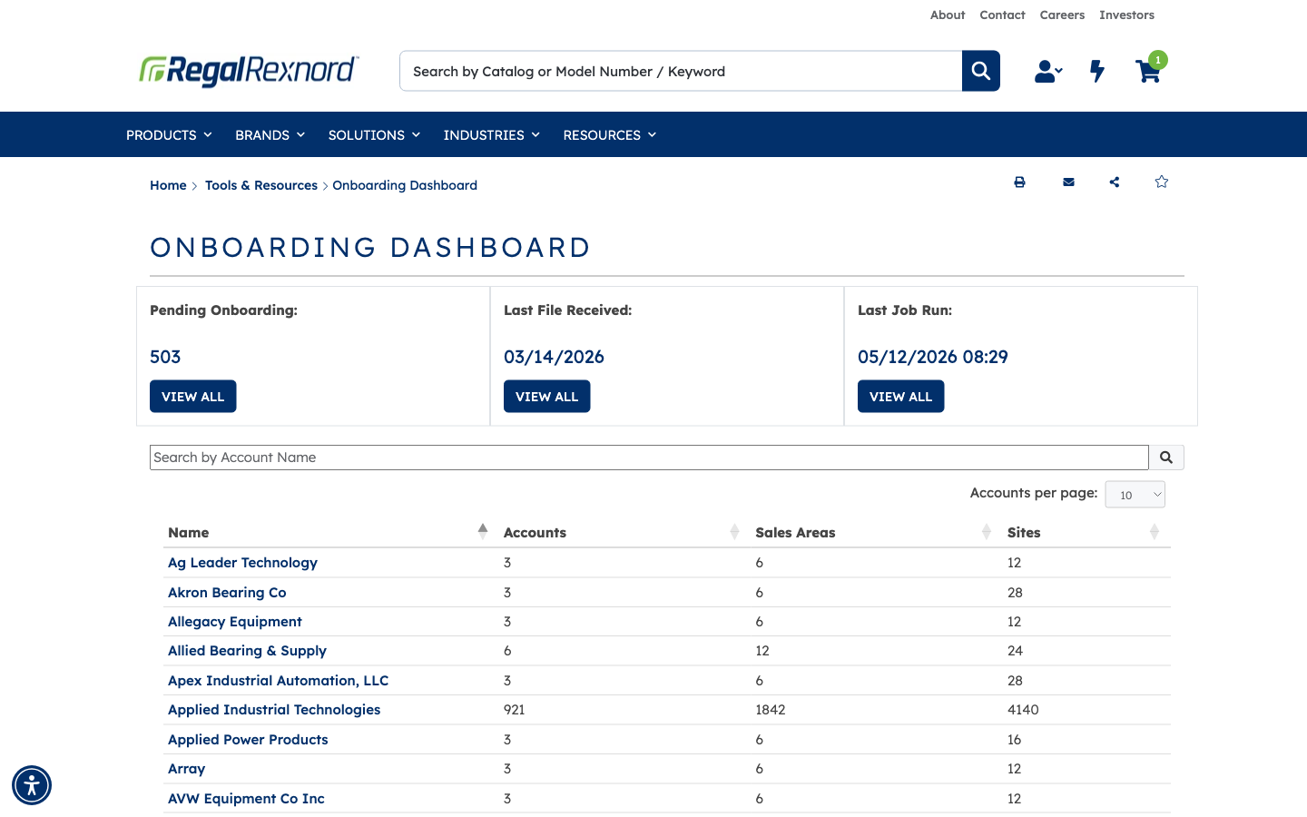Click the Regal Rexnord logo
Image resolution: width=1307 pixels, height=817 pixels.
point(250,70)
